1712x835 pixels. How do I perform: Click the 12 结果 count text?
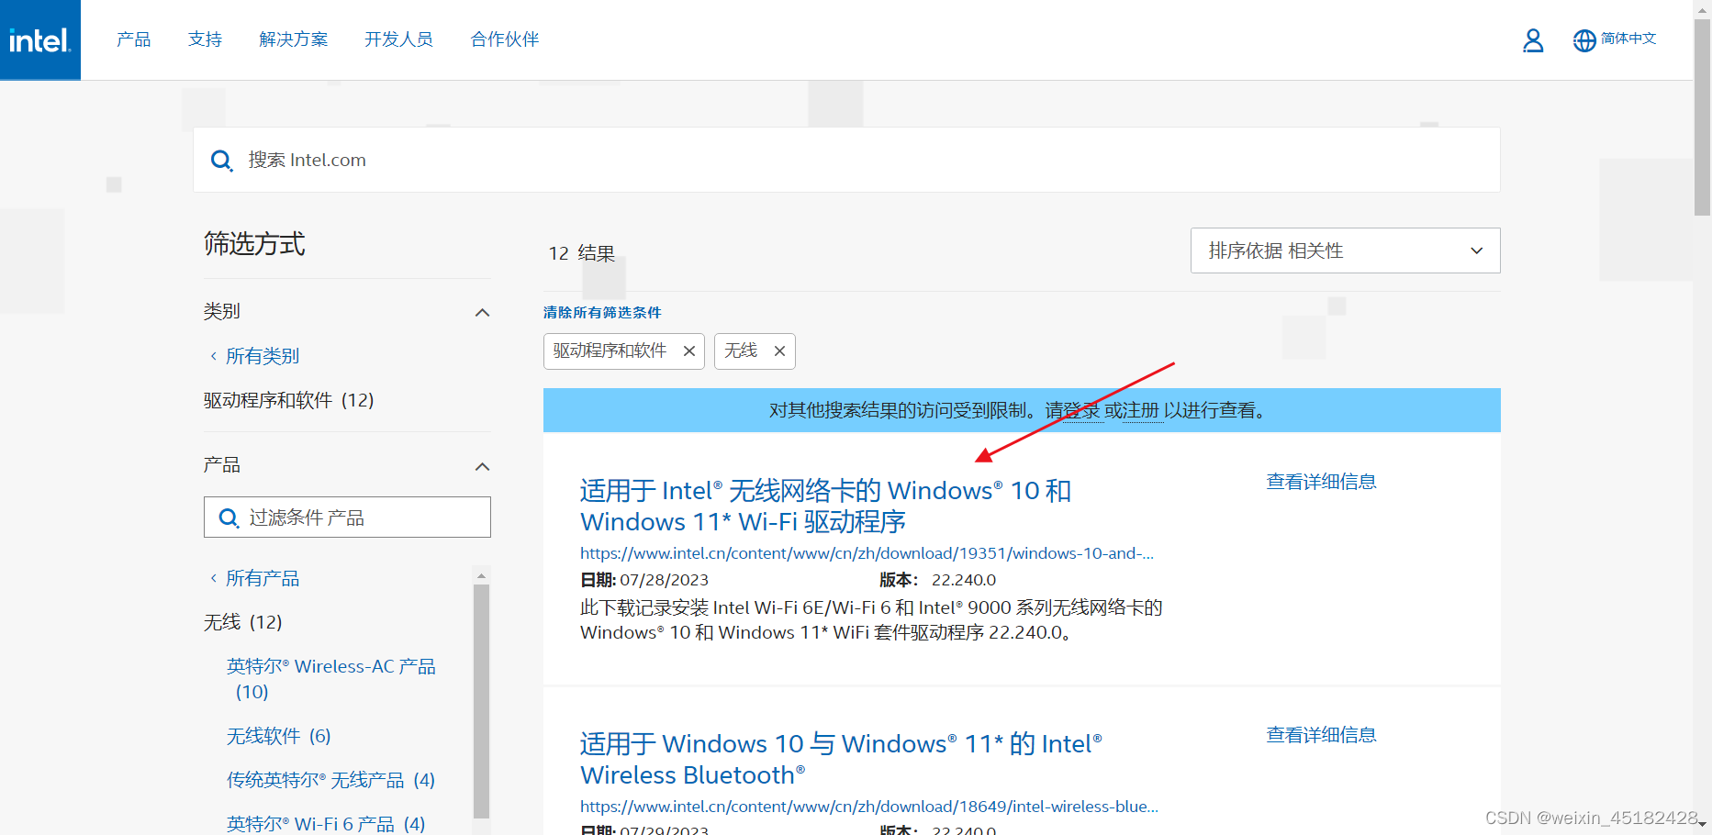pyautogui.click(x=582, y=253)
